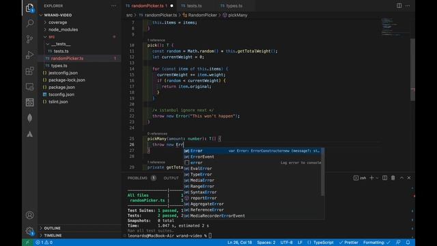Click the Formatting status item
The width and height of the screenshot is (437, 246).
377,243
